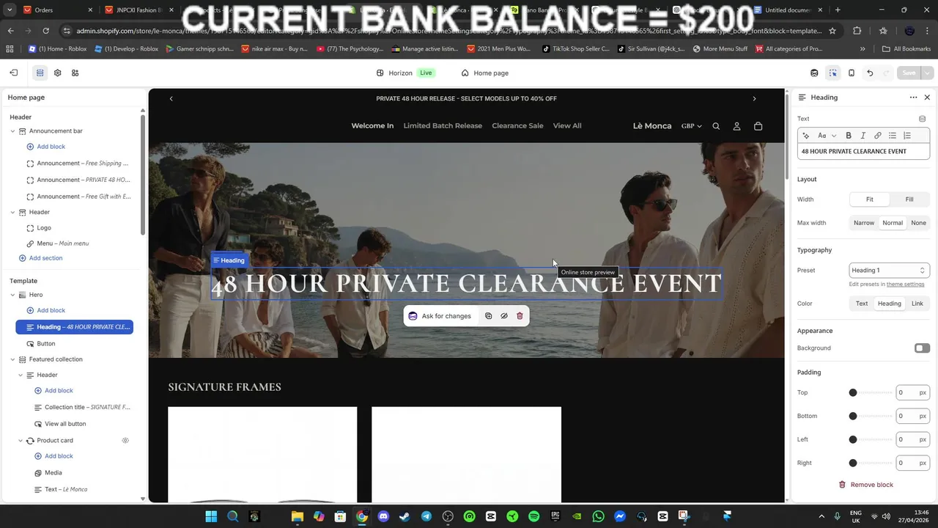Viewport: 938px width, 528px height.
Task: Open the Save button dropdown arrow
Action: coord(927,73)
